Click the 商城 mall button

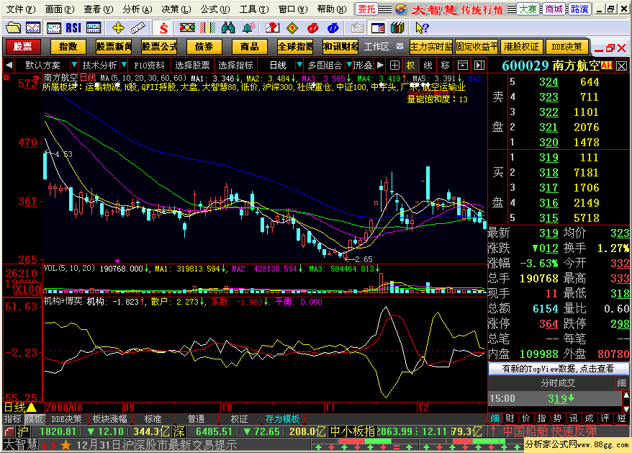(554, 9)
